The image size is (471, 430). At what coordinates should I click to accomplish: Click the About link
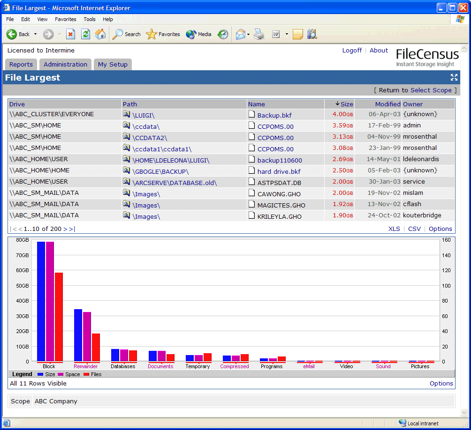click(x=379, y=51)
